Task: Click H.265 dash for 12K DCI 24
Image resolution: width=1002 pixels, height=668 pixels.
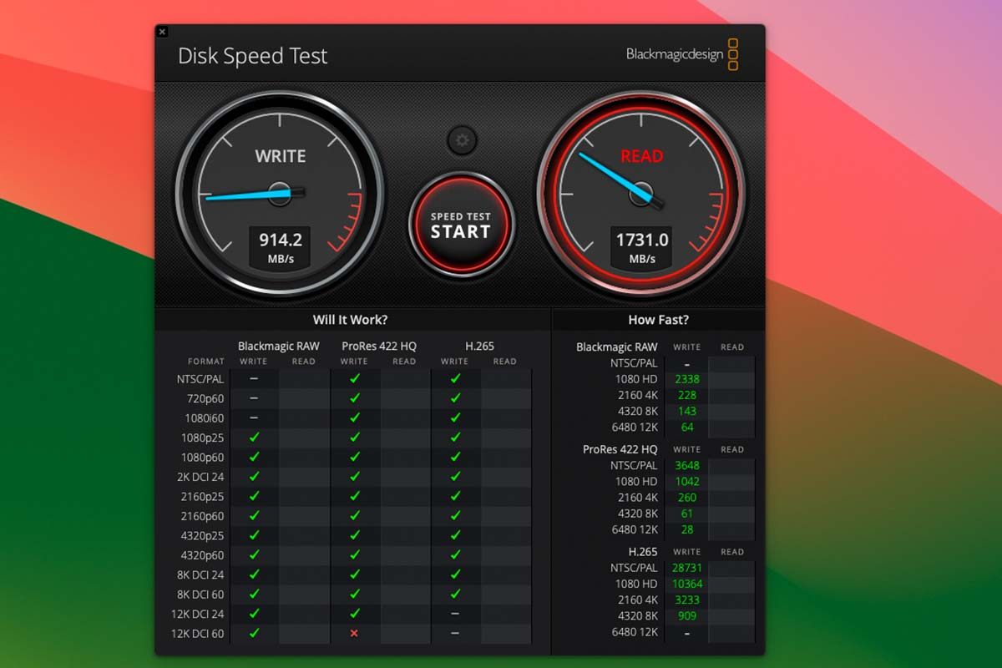Action: [x=455, y=614]
